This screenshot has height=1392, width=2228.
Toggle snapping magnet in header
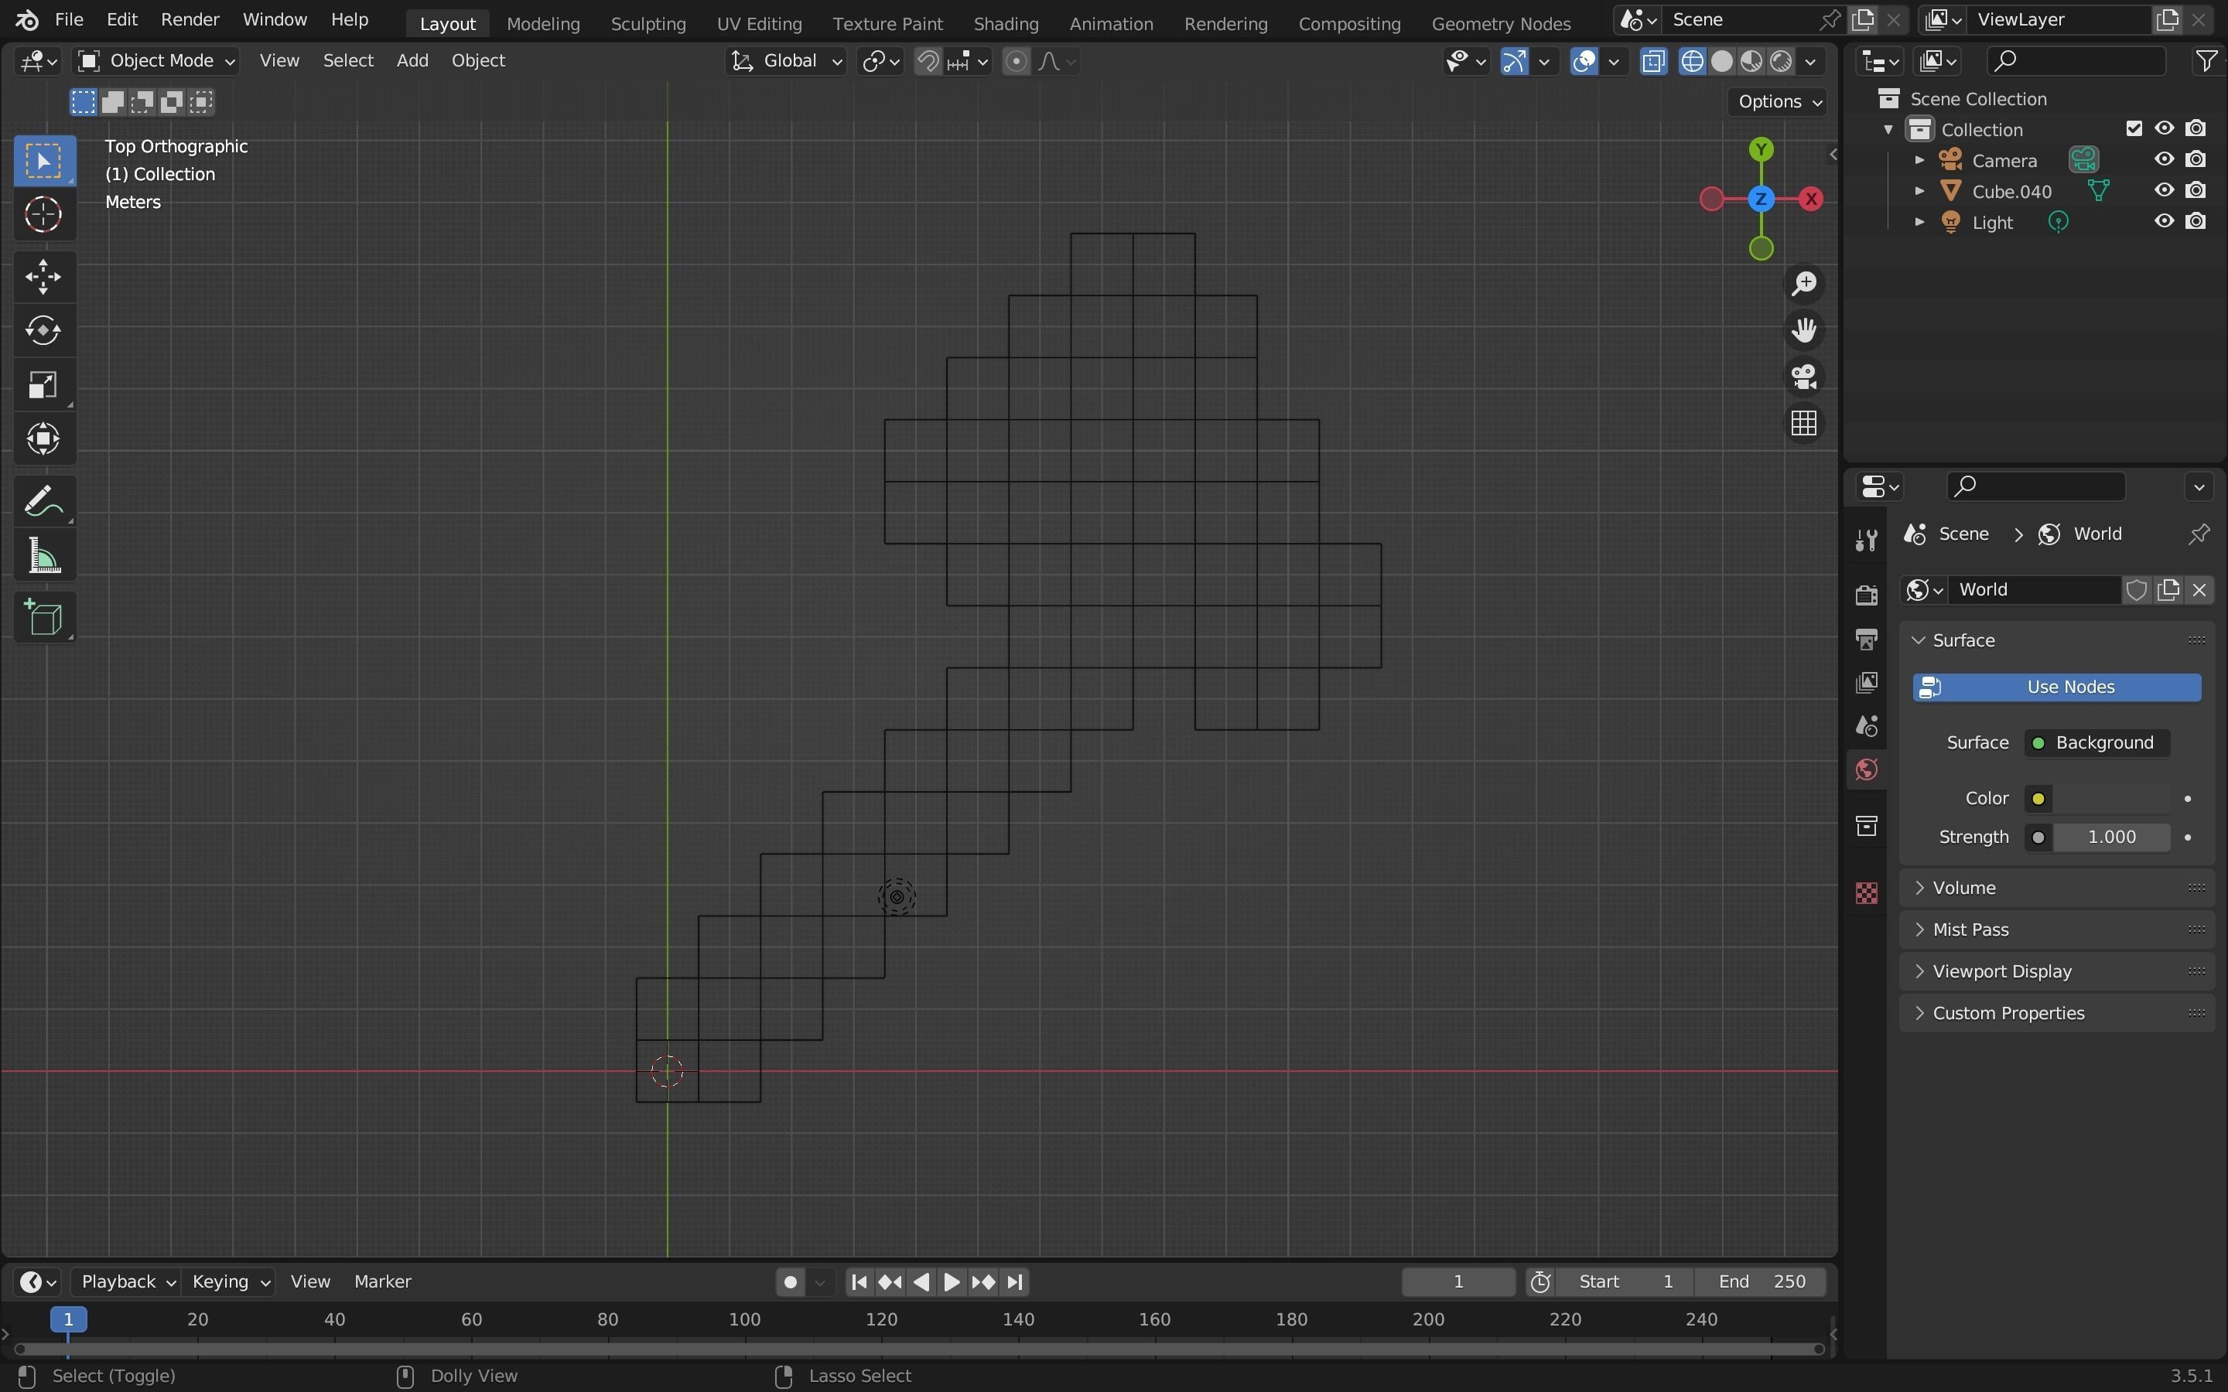[x=928, y=61]
